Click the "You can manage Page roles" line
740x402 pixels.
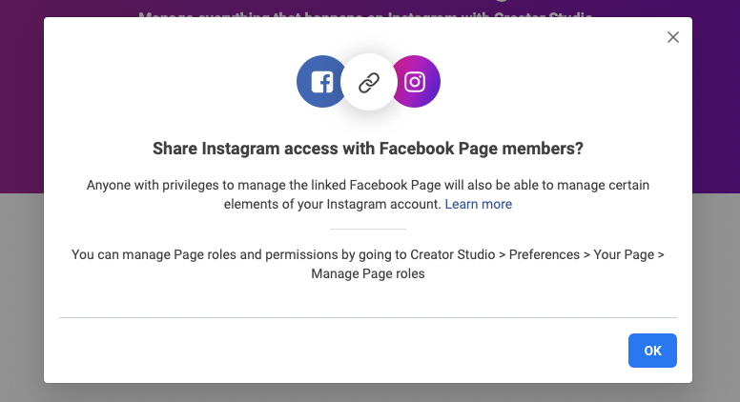click(x=368, y=254)
